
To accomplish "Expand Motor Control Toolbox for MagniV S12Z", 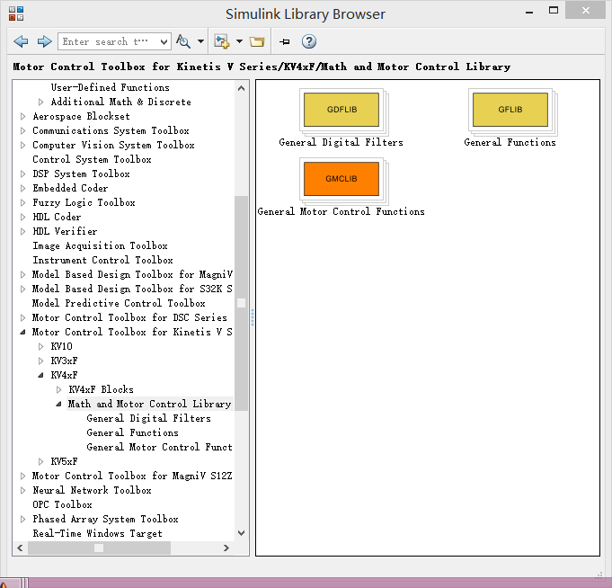I will pyautogui.click(x=22, y=476).
